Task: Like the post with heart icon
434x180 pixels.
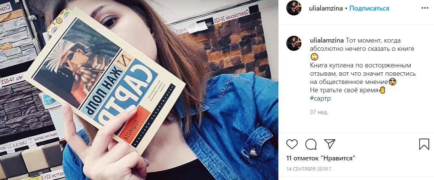Action: pos(292,144)
